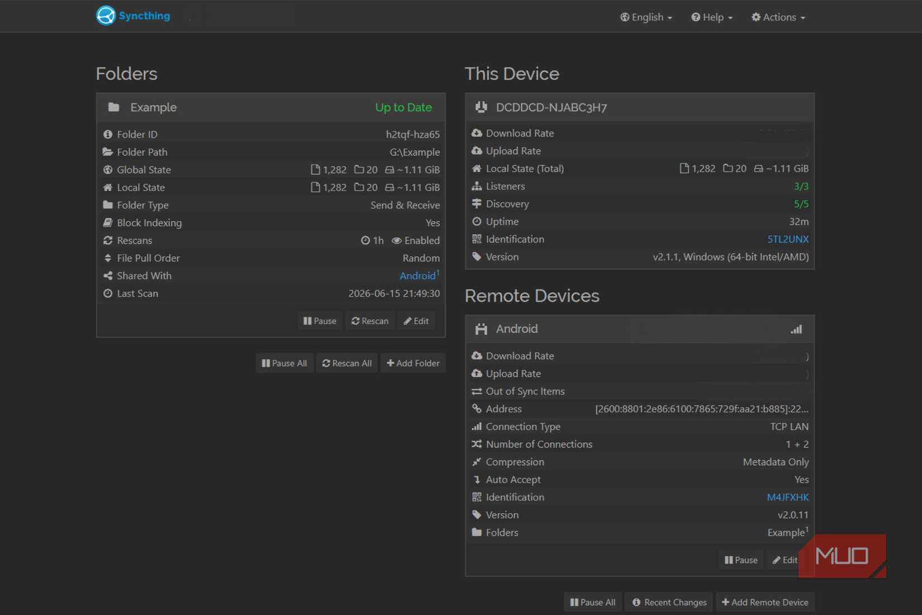Image resolution: width=922 pixels, height=615 pixels.
Task: Click Add Remote Device button
Action: (x=765, y=602)
